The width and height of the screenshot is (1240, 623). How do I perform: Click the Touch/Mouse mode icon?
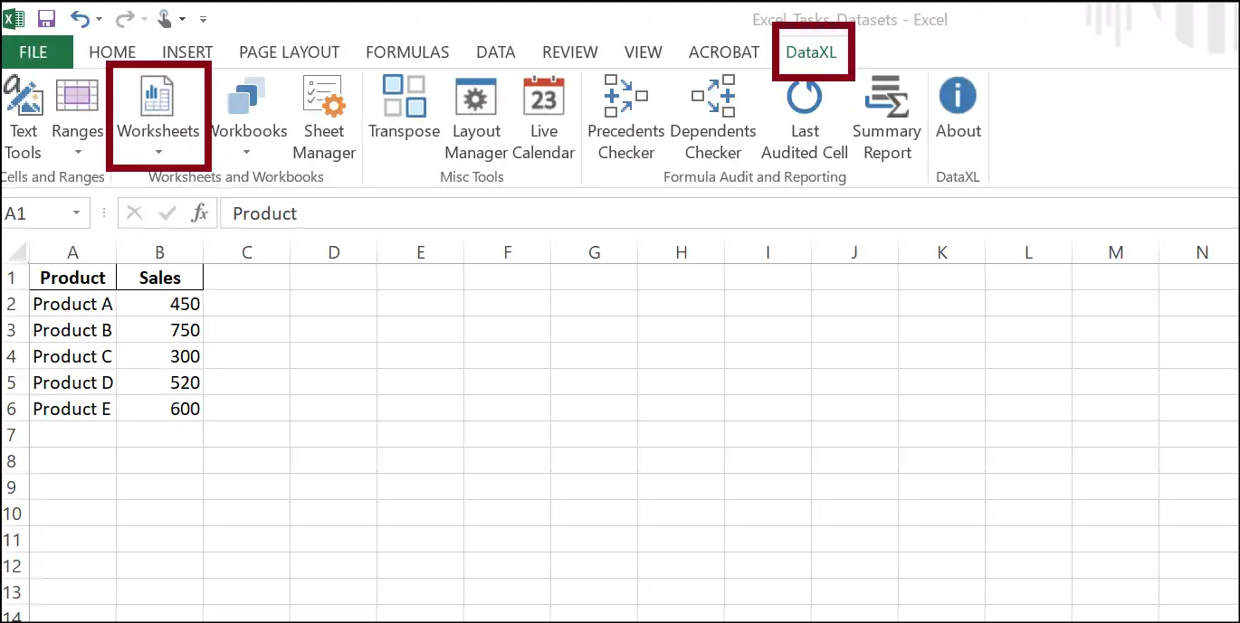165,18
